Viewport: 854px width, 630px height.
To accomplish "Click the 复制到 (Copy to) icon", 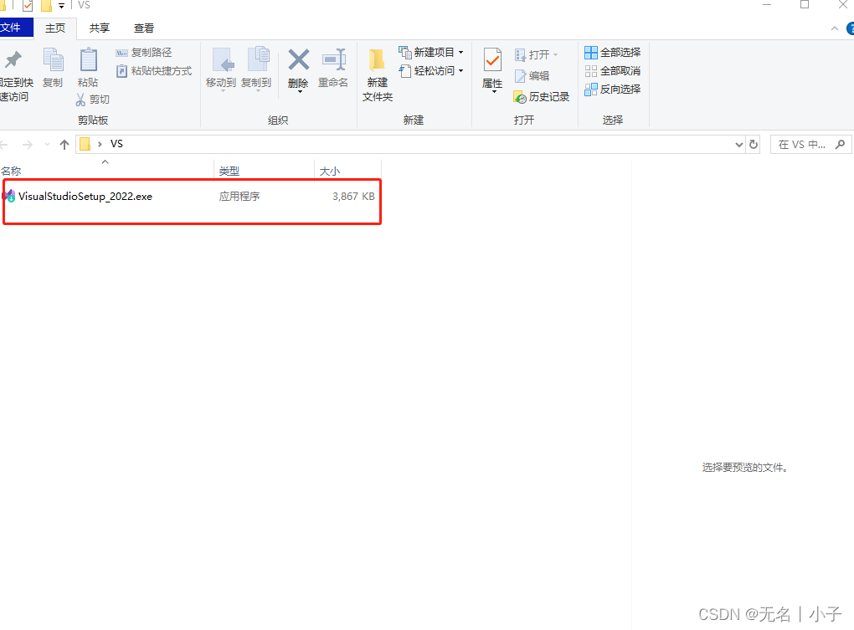I will [258, 59].
